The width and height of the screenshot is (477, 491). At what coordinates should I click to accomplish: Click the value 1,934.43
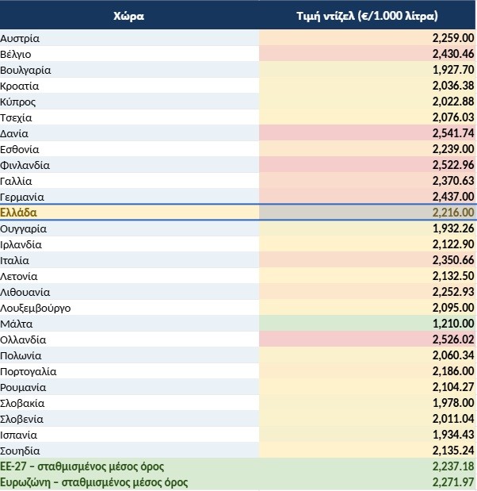click(453, 435)
